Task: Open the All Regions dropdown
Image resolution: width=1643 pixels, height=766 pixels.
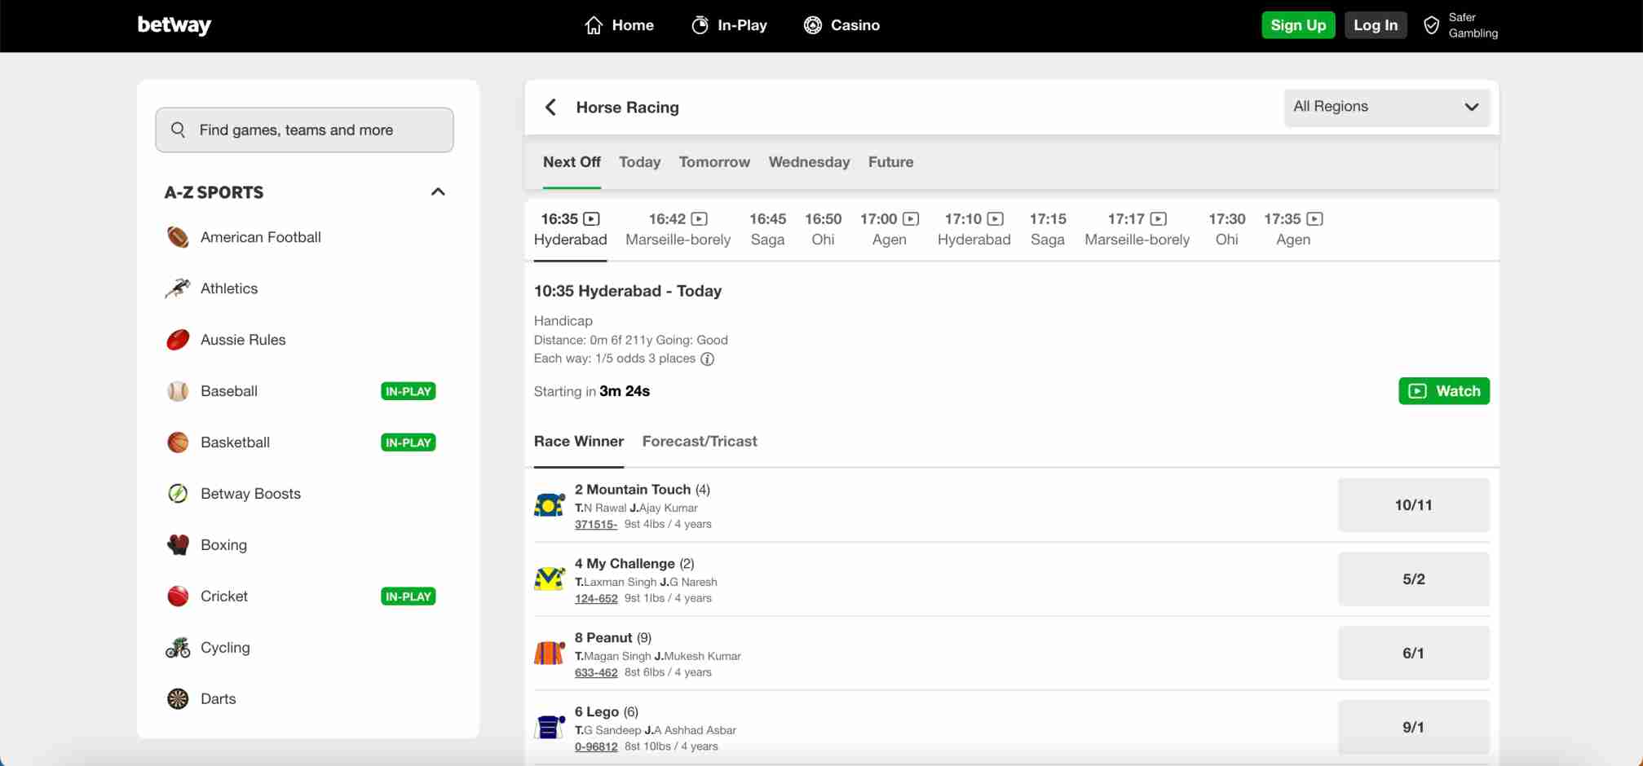Action: tap(1386, 107)
